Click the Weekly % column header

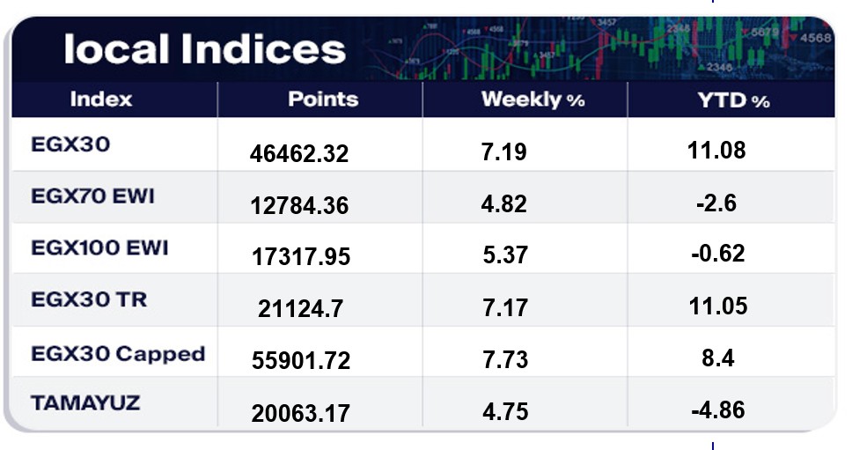(532, 100)
